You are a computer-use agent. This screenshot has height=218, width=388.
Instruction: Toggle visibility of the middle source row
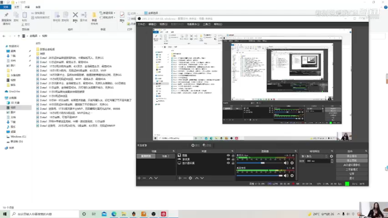[x=228, y=159]
